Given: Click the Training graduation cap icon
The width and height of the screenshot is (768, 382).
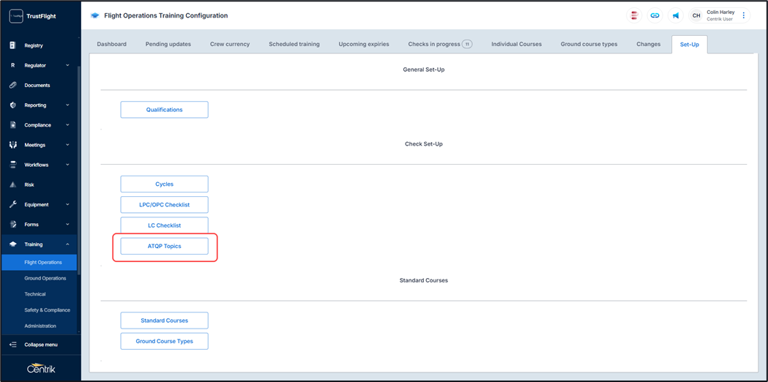Looking at the screenshot, I should [x=13, y=244].
